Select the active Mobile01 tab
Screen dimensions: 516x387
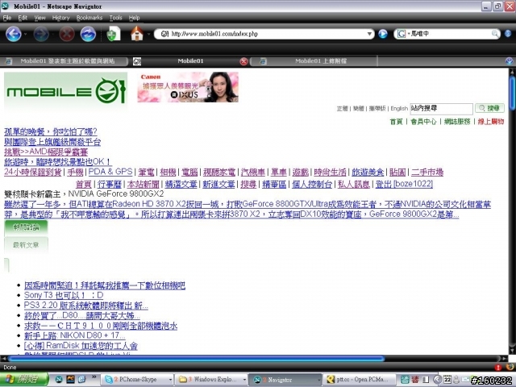click(190, 61)
